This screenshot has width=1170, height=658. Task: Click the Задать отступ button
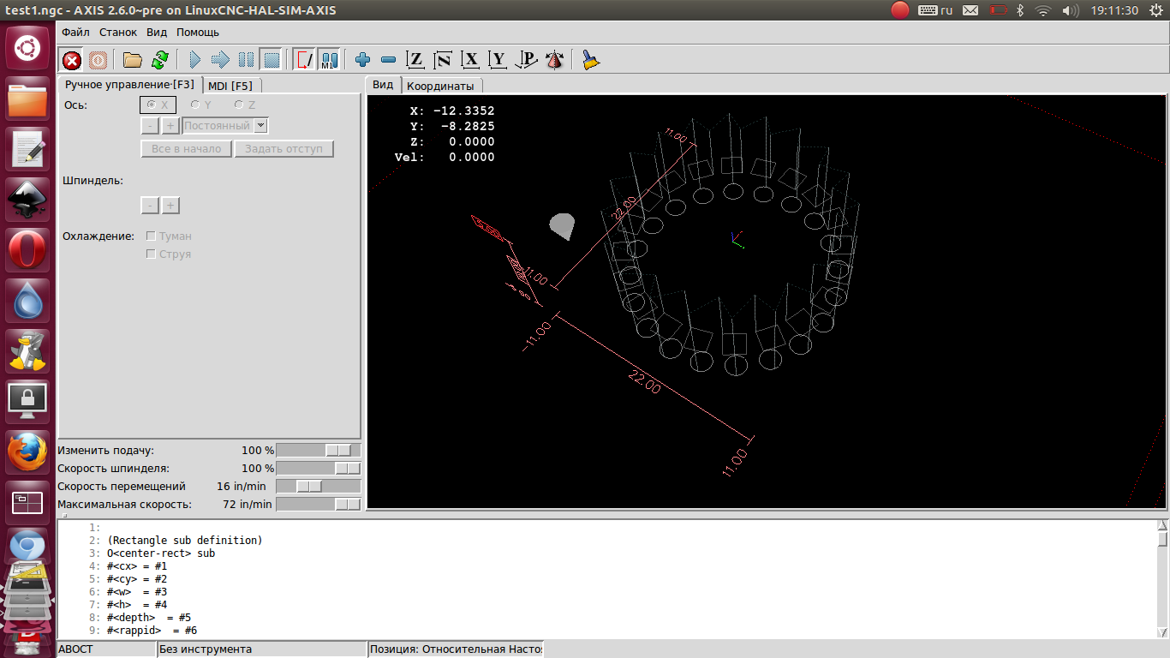(284, 149)
